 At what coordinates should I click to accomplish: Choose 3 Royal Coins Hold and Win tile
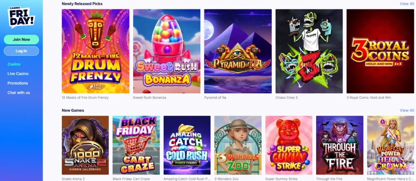tap(380, 51)
